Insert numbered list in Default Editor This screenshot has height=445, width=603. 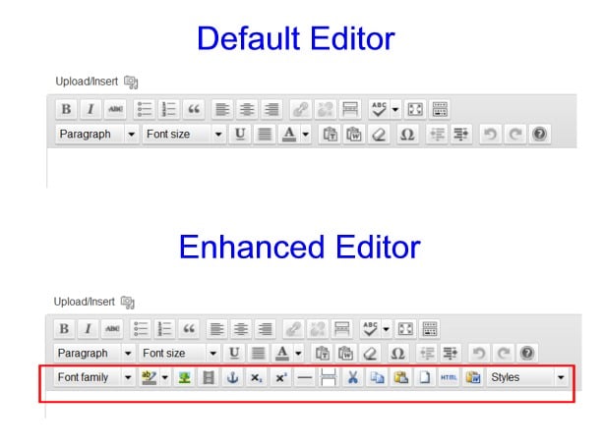click(169, 109)
